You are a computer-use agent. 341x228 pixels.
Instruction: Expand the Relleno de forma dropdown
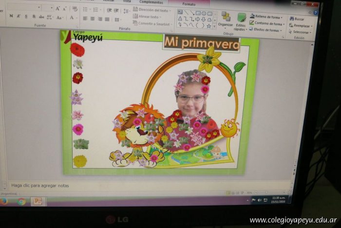[x=267, y=17]
